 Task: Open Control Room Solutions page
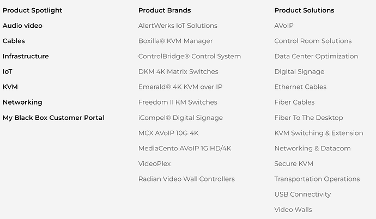(313, 41)
